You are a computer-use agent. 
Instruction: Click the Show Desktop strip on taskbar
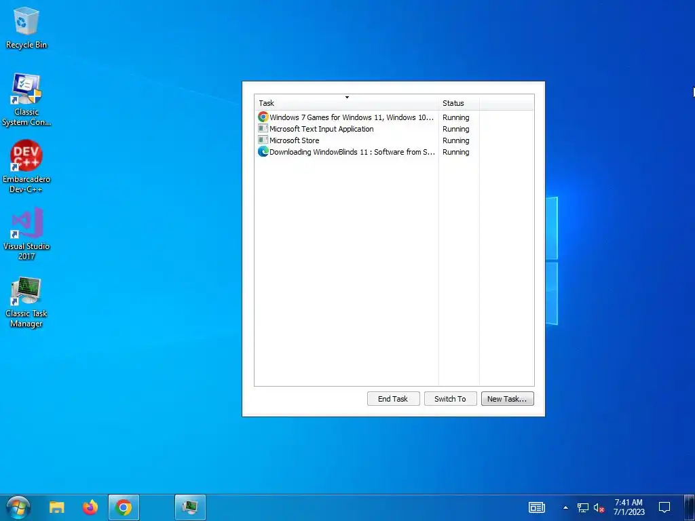tap(690, 507)
